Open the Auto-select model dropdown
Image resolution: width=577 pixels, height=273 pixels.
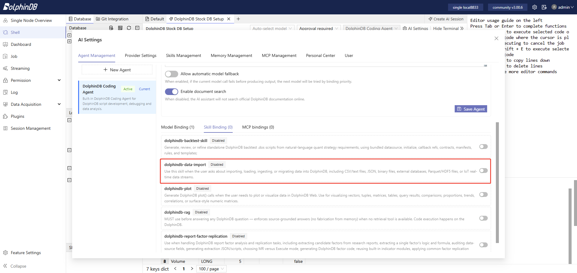coord(272,28)
